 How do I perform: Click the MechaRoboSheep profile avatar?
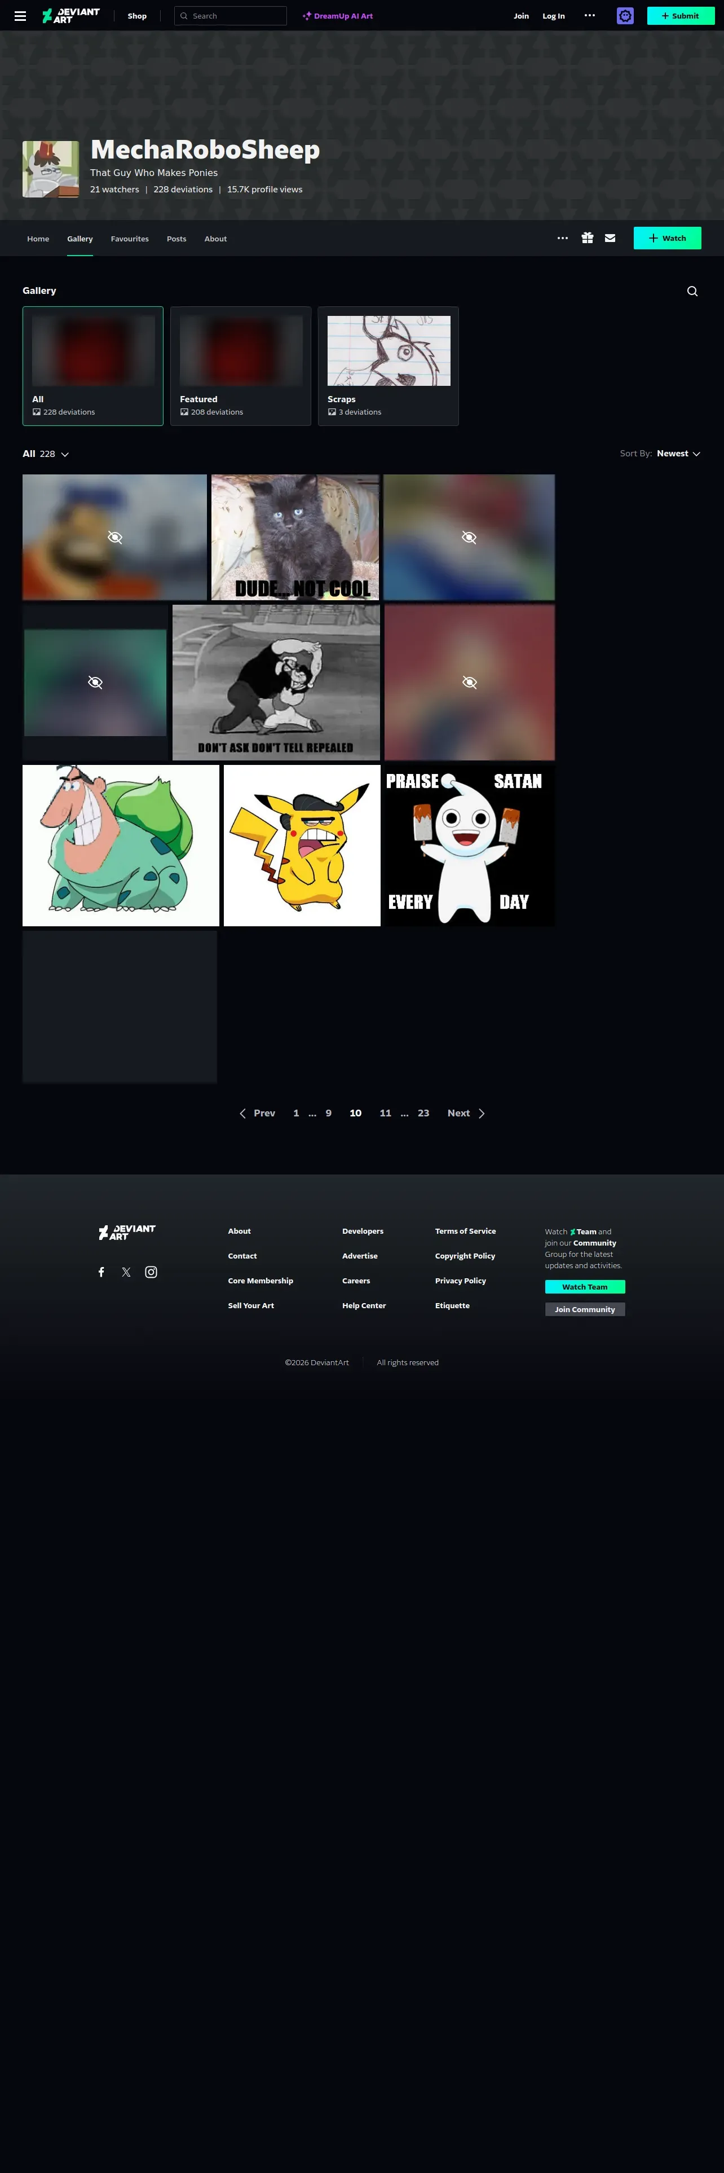51,169
